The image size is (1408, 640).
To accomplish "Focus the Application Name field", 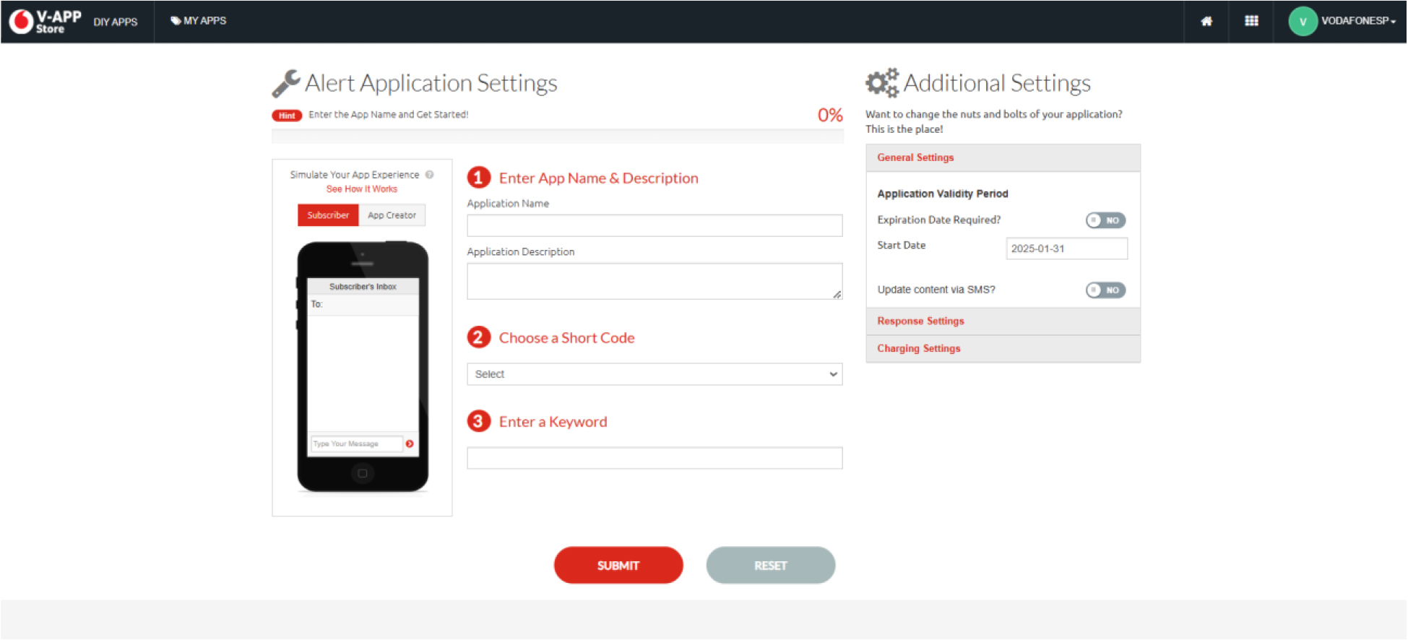I will 655,225.
